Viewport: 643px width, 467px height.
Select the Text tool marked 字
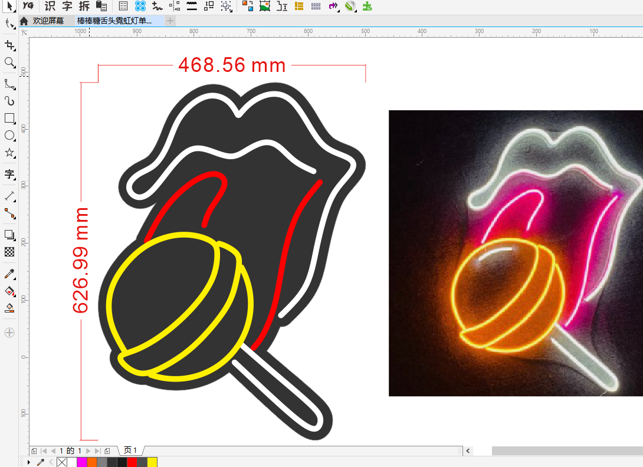9,175
